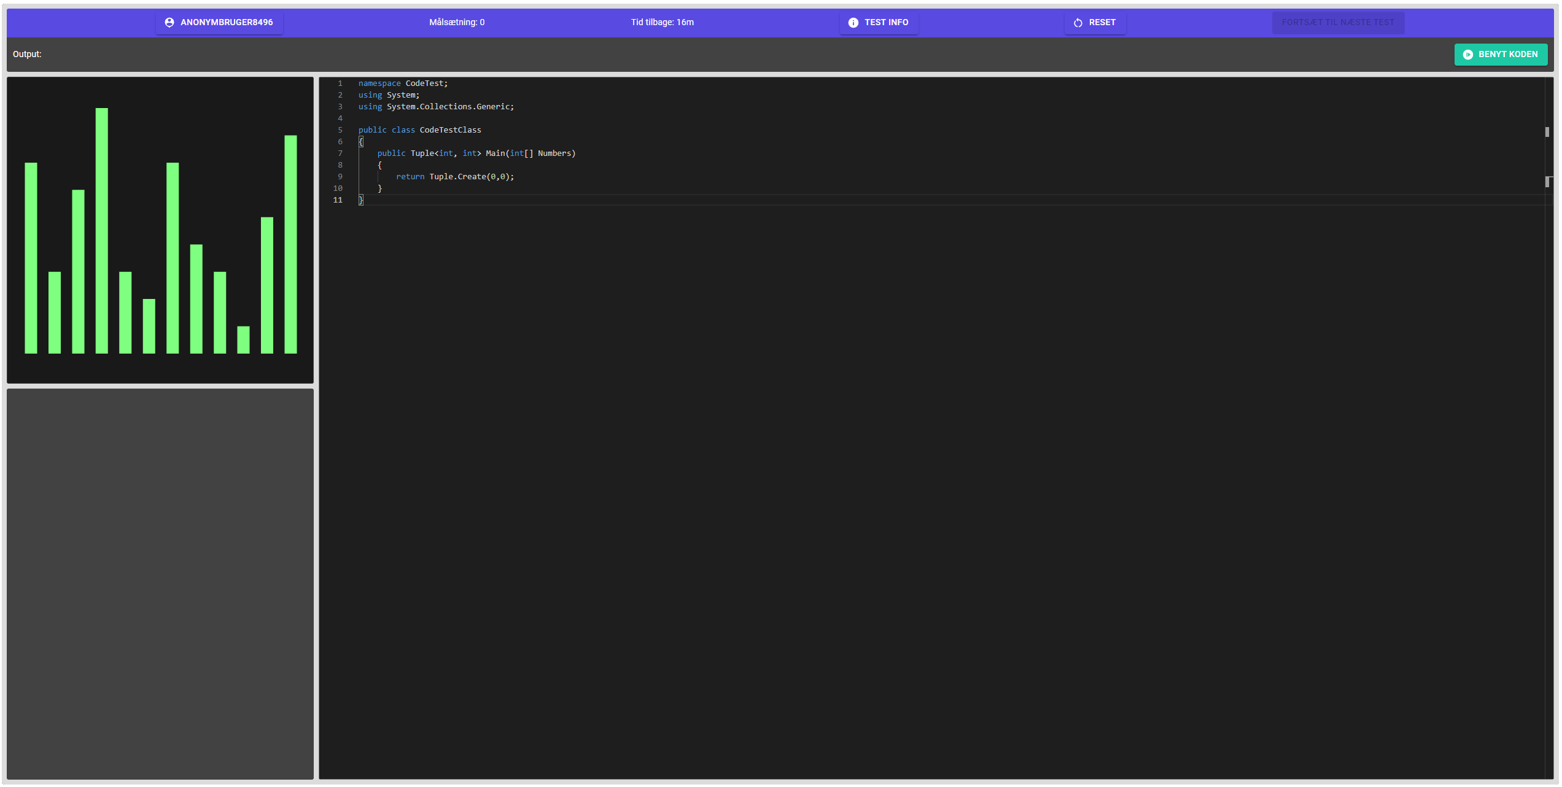Open the ANONYMBRUGER8496 user button
This screenshot has width=1562, height=787.
tap(219, 23)
